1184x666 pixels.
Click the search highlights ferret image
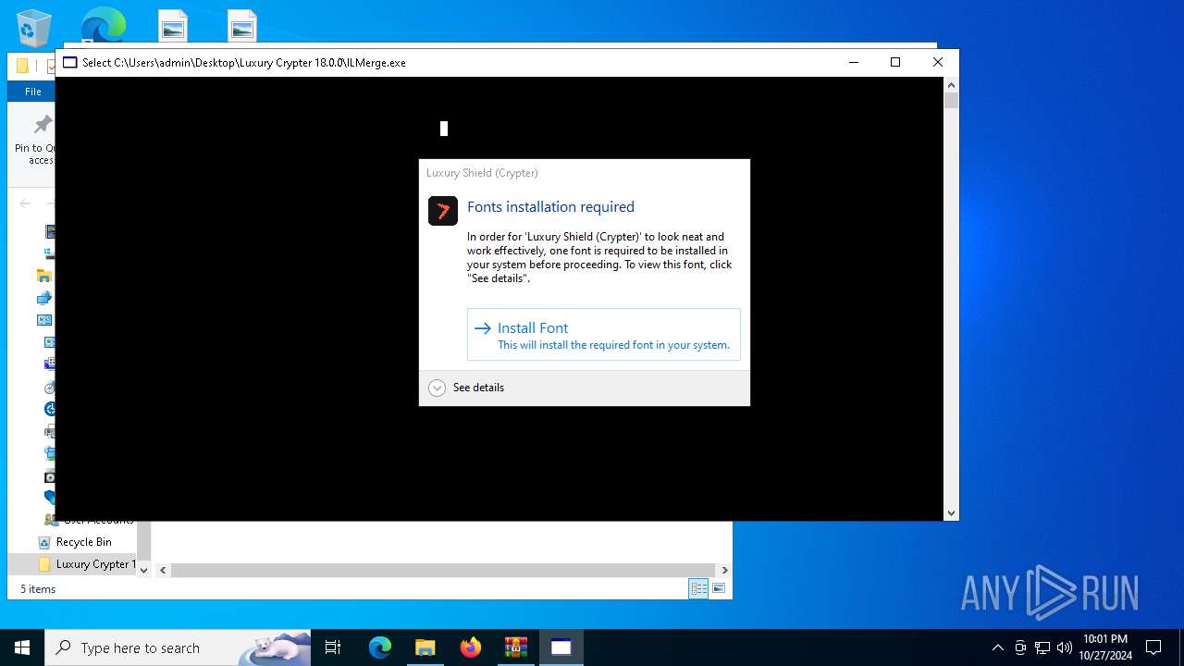275,648
